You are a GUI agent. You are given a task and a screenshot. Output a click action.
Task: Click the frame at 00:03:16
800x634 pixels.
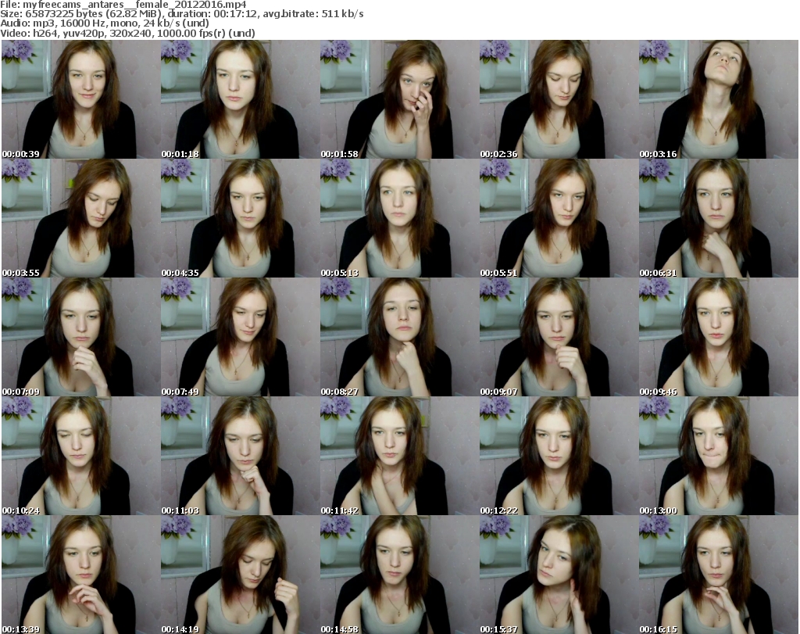click(718, 99)
